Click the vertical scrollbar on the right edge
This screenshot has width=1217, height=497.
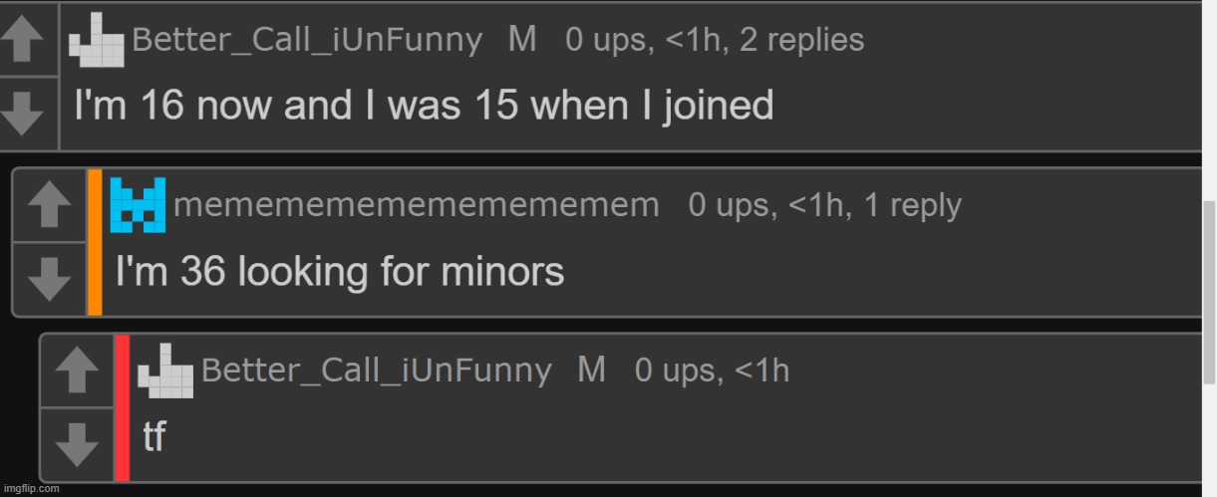click(1209, 289)
